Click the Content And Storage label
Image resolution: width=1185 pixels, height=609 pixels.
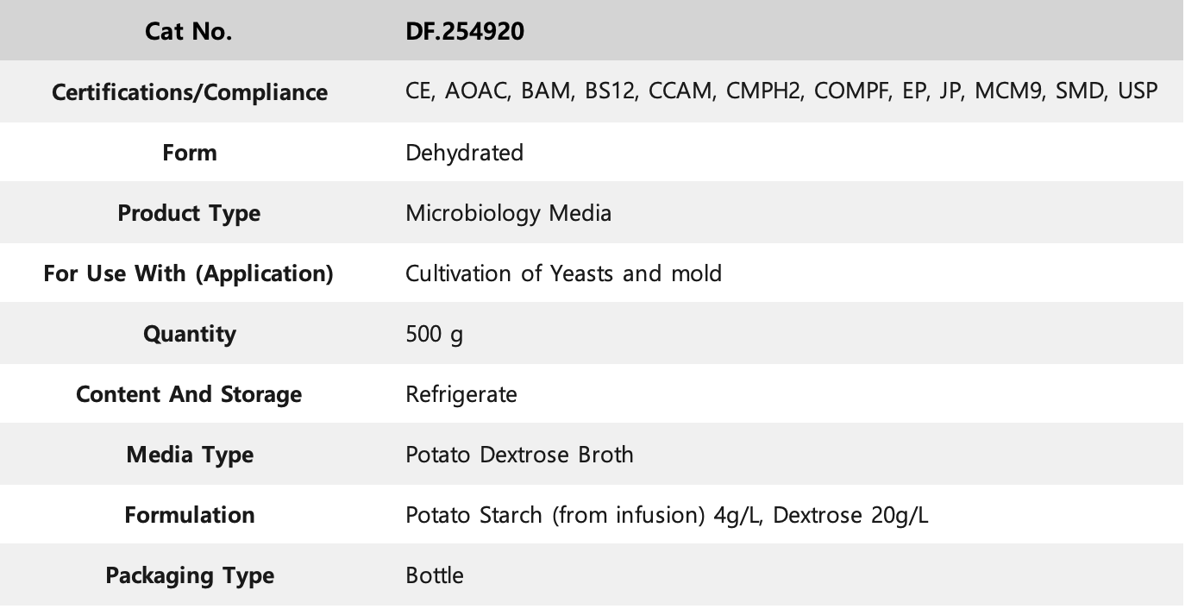click(x=189, y=394)
